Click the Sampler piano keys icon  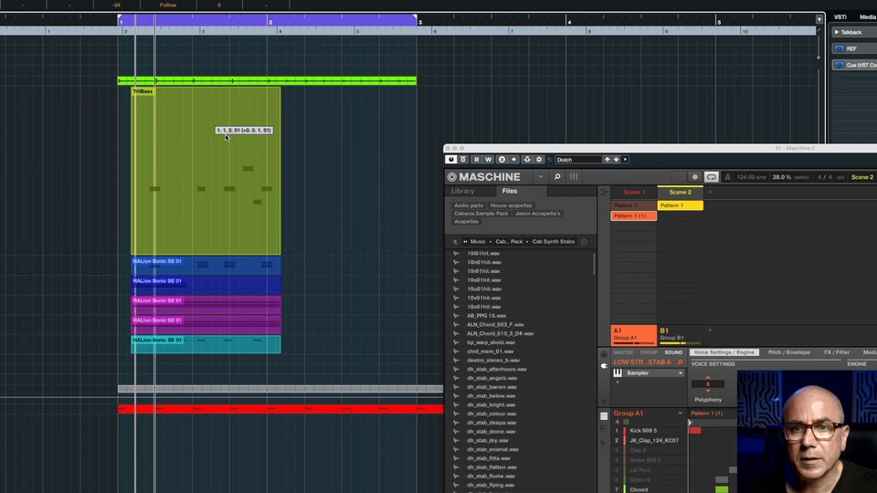tap(618, 373)
